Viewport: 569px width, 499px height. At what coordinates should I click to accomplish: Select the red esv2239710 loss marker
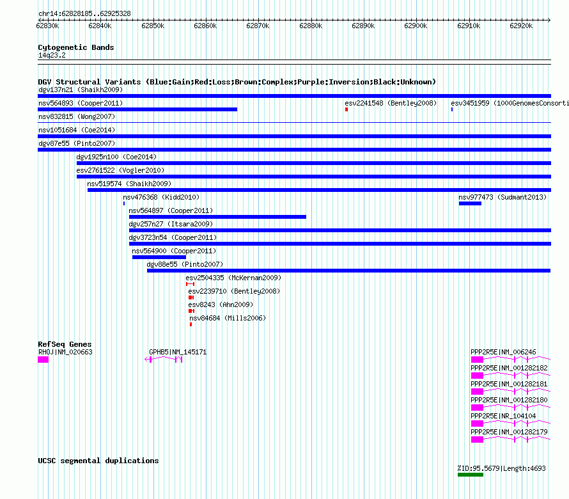pos(191,297)
